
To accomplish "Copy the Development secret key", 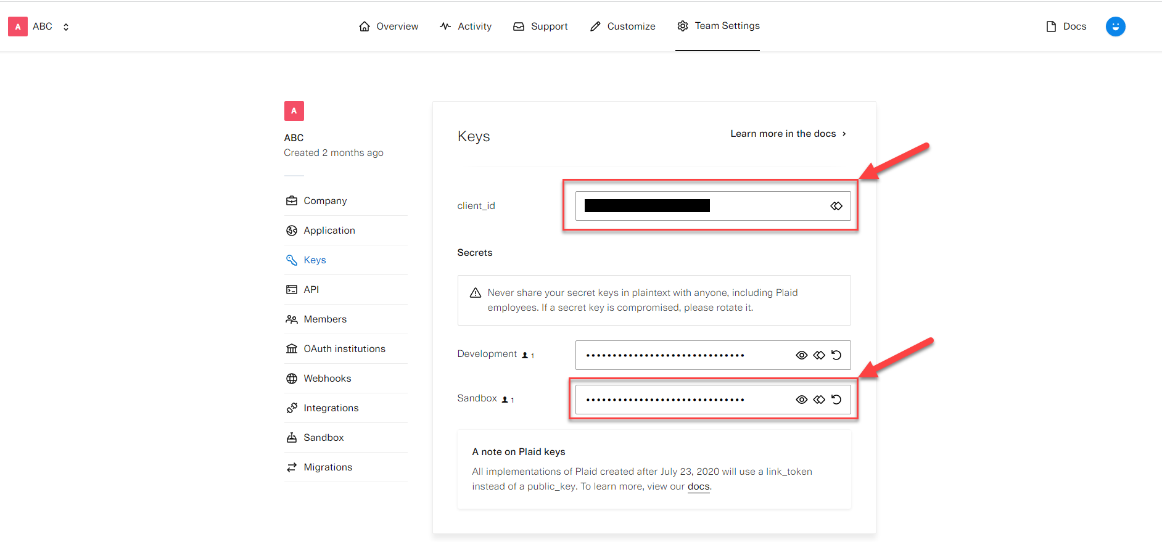I will click(818, 355).
